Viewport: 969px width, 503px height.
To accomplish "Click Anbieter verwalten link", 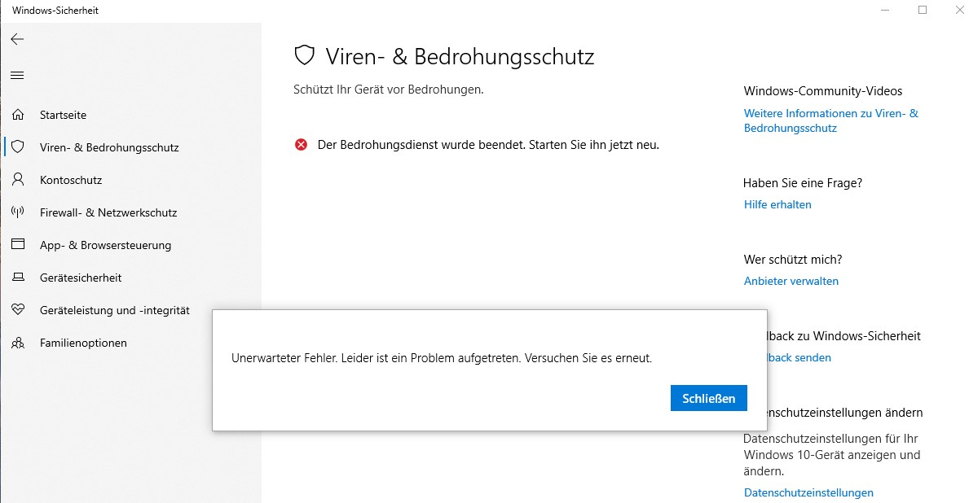I will [791, 282].
